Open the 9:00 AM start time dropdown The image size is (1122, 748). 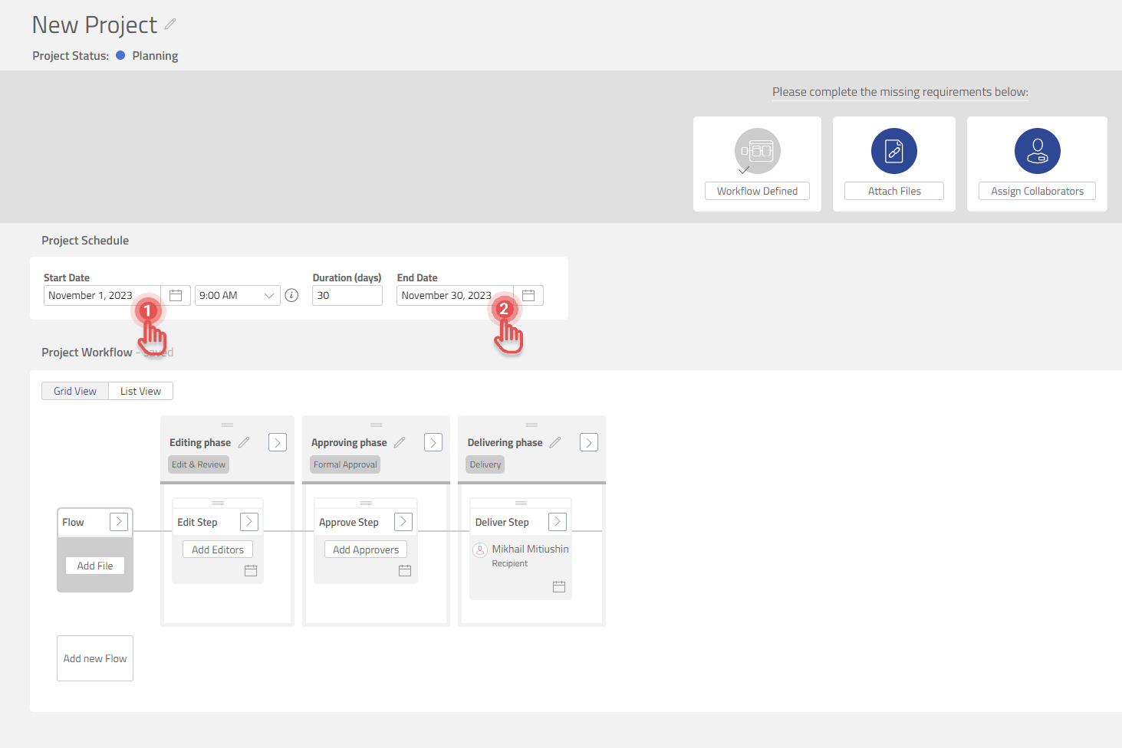(x=236, y=296)
